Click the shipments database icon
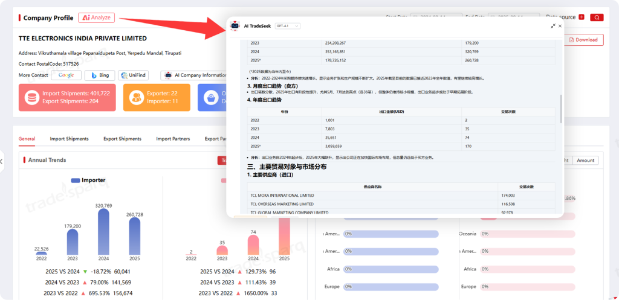619x300 pixels. [31, 97]
